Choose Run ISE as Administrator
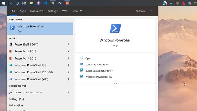Screen dimensions: 197x111 pyautogui.click(x=99, y=71)
